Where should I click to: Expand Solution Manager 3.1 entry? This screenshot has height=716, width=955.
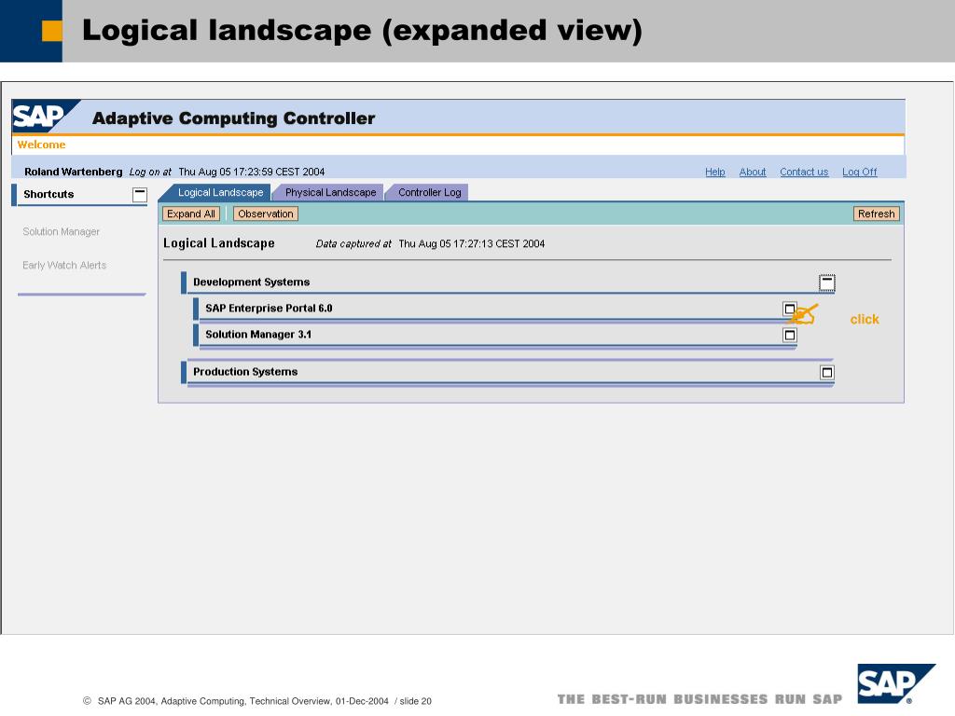(x=790, y=335)
